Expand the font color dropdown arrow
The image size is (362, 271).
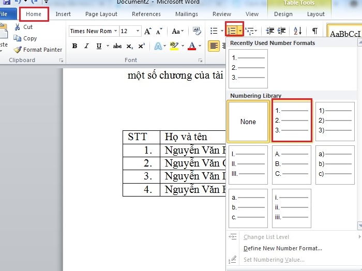pyautogui.click(x=200, y=46)
